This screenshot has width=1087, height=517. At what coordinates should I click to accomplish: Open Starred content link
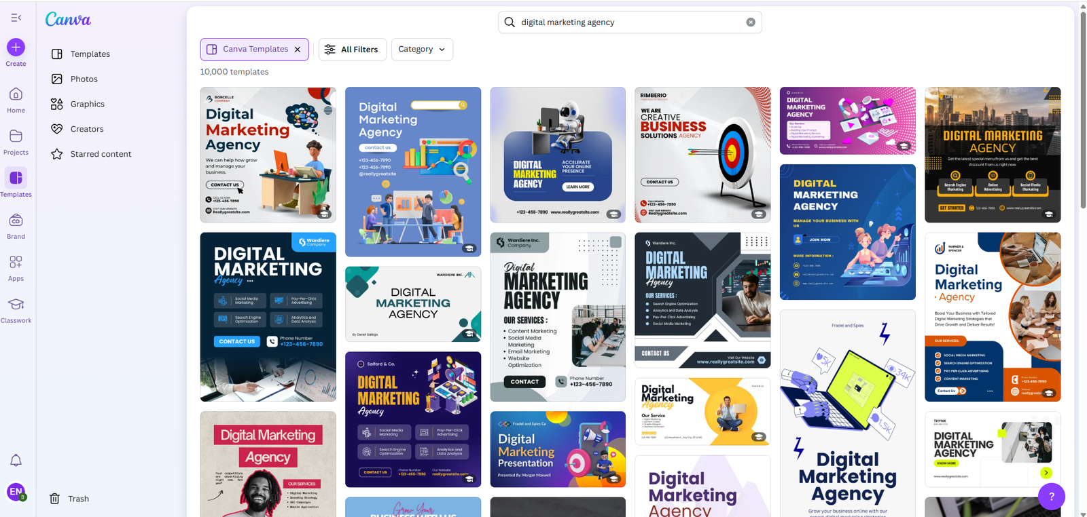tap(101, 154)
